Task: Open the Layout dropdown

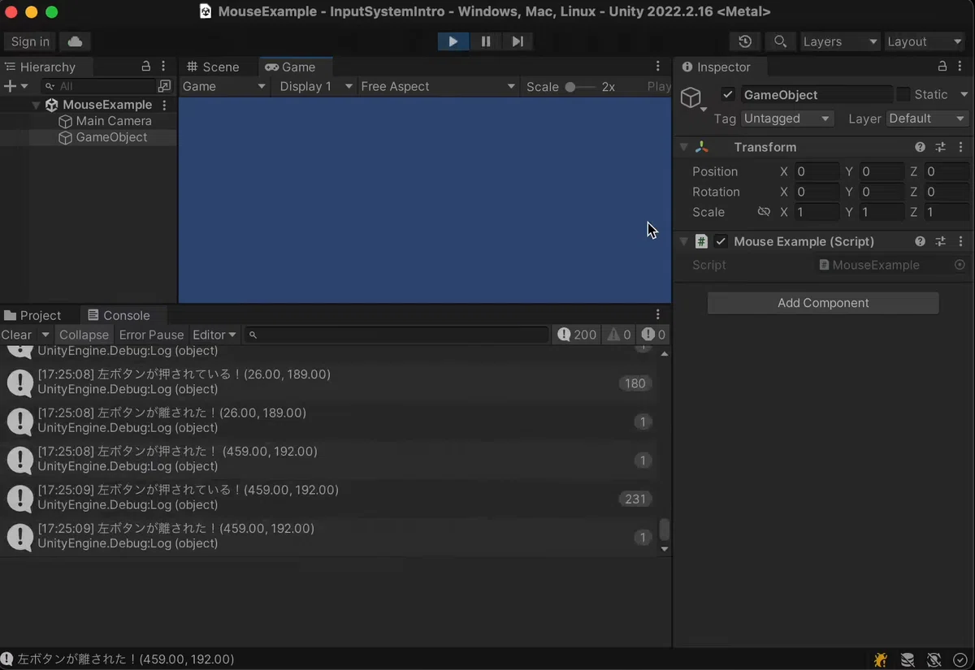Action: 925,41
